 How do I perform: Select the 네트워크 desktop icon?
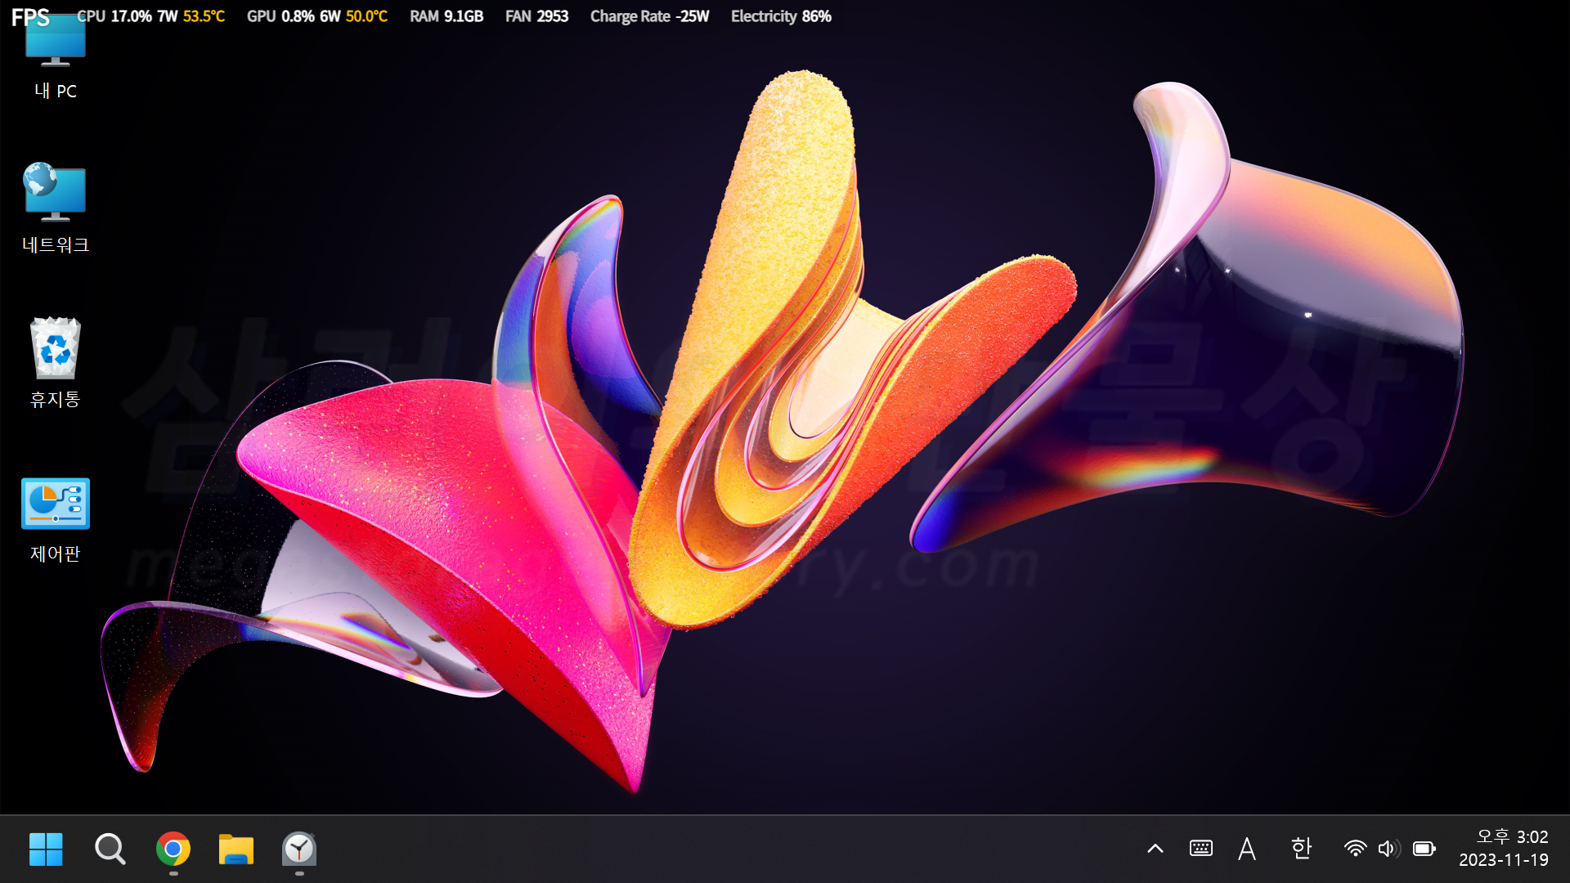55,207
